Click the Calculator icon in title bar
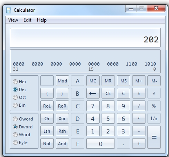169x157 pixels. (x=9, y=10)
